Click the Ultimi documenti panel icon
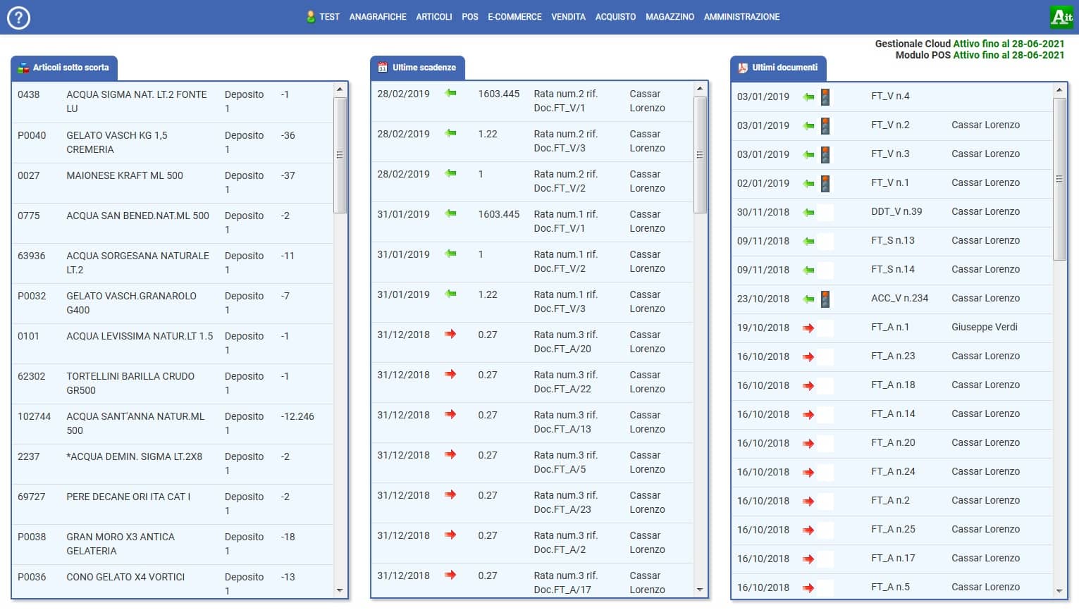Viewport: 1079px width, 610px height. [x=742, y=68]
